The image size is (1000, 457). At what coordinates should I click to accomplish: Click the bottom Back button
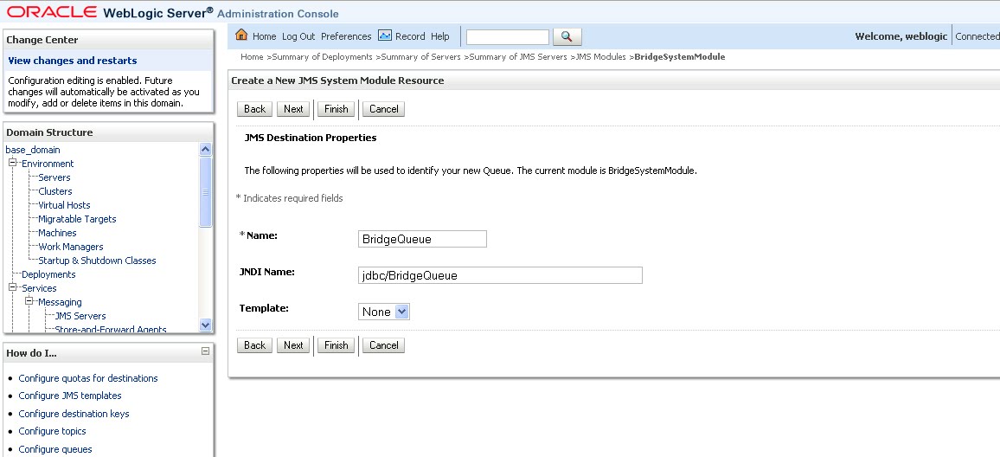pyautogui.click(x=254, y=345)
